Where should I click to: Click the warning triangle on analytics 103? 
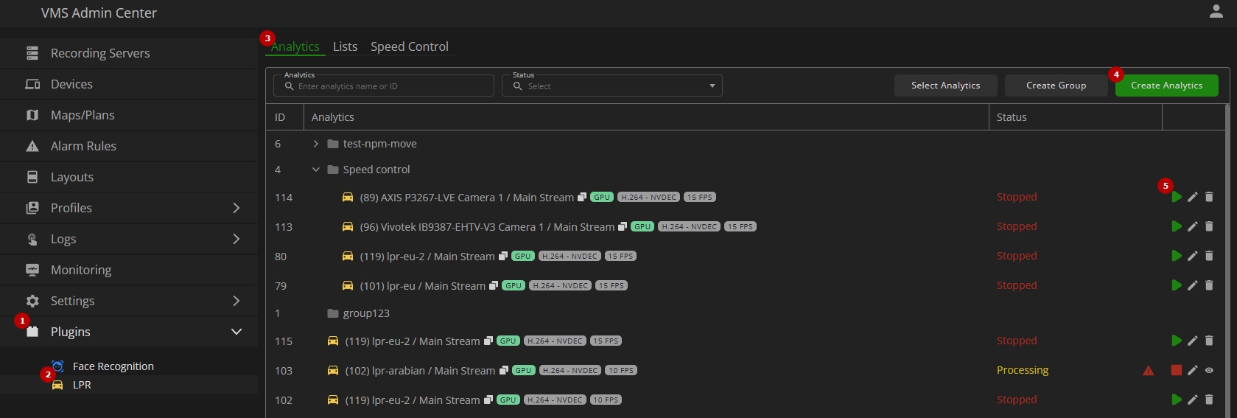(1149, 370)
